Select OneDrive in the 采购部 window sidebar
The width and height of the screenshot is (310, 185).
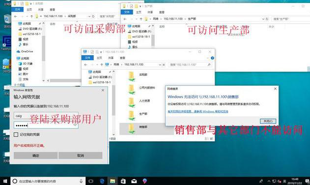25,51
